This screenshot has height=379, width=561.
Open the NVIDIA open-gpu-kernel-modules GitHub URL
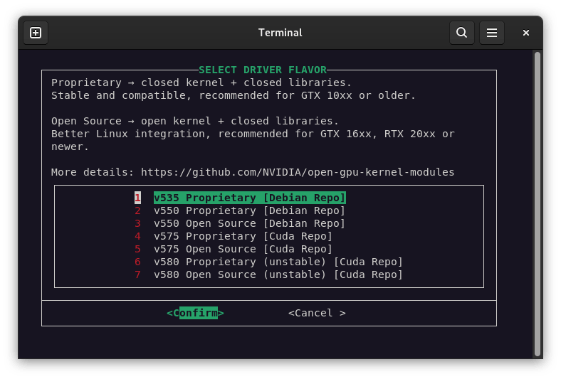click(x=297, y=172)
